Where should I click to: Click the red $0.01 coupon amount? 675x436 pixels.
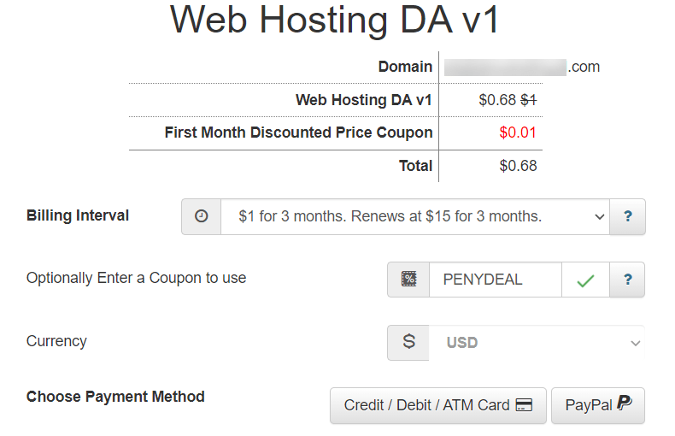518,133
